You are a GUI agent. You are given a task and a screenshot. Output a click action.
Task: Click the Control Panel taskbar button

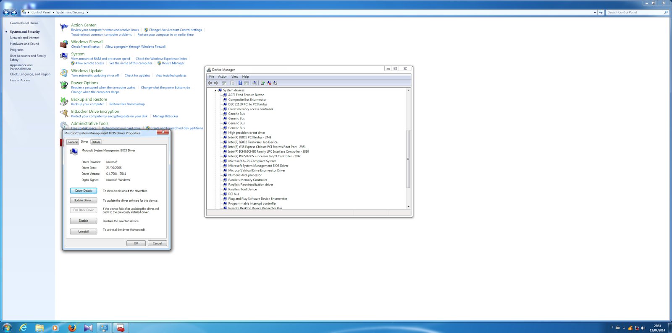point(104,328)
